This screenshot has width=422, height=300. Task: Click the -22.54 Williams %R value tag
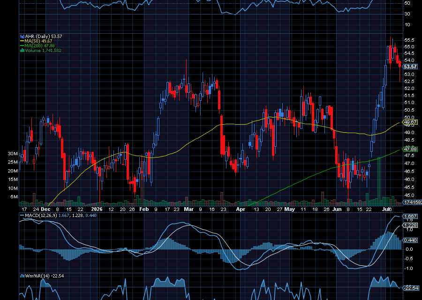[x=411, y=288]
